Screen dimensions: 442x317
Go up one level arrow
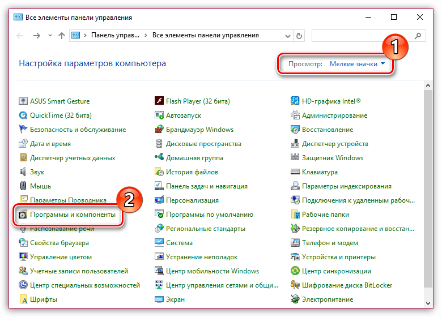(x=61, y=36)
